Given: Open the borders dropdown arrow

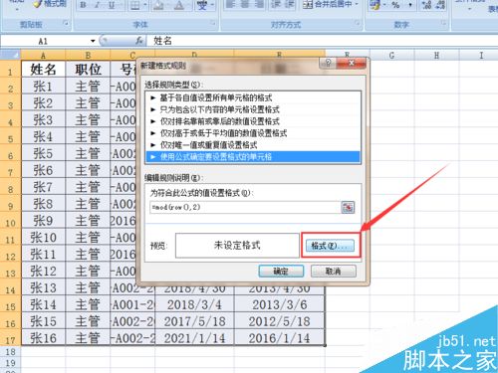Looking at the screenshot, I should click(x=145, y=5).
